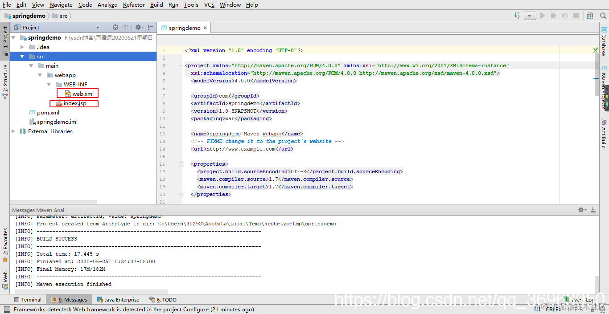Click the Make Project build icon
609x314 pixels.
click(x=518, y=16)
